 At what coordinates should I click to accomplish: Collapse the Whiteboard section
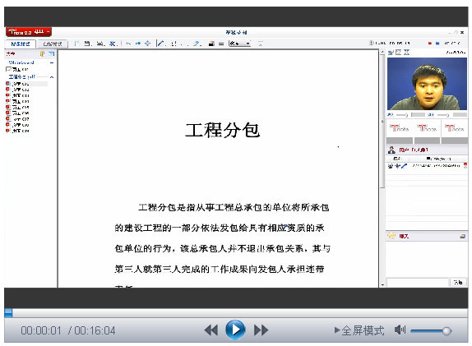point(52,62)
